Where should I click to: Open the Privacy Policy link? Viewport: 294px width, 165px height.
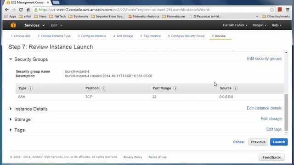click(133, 157)
